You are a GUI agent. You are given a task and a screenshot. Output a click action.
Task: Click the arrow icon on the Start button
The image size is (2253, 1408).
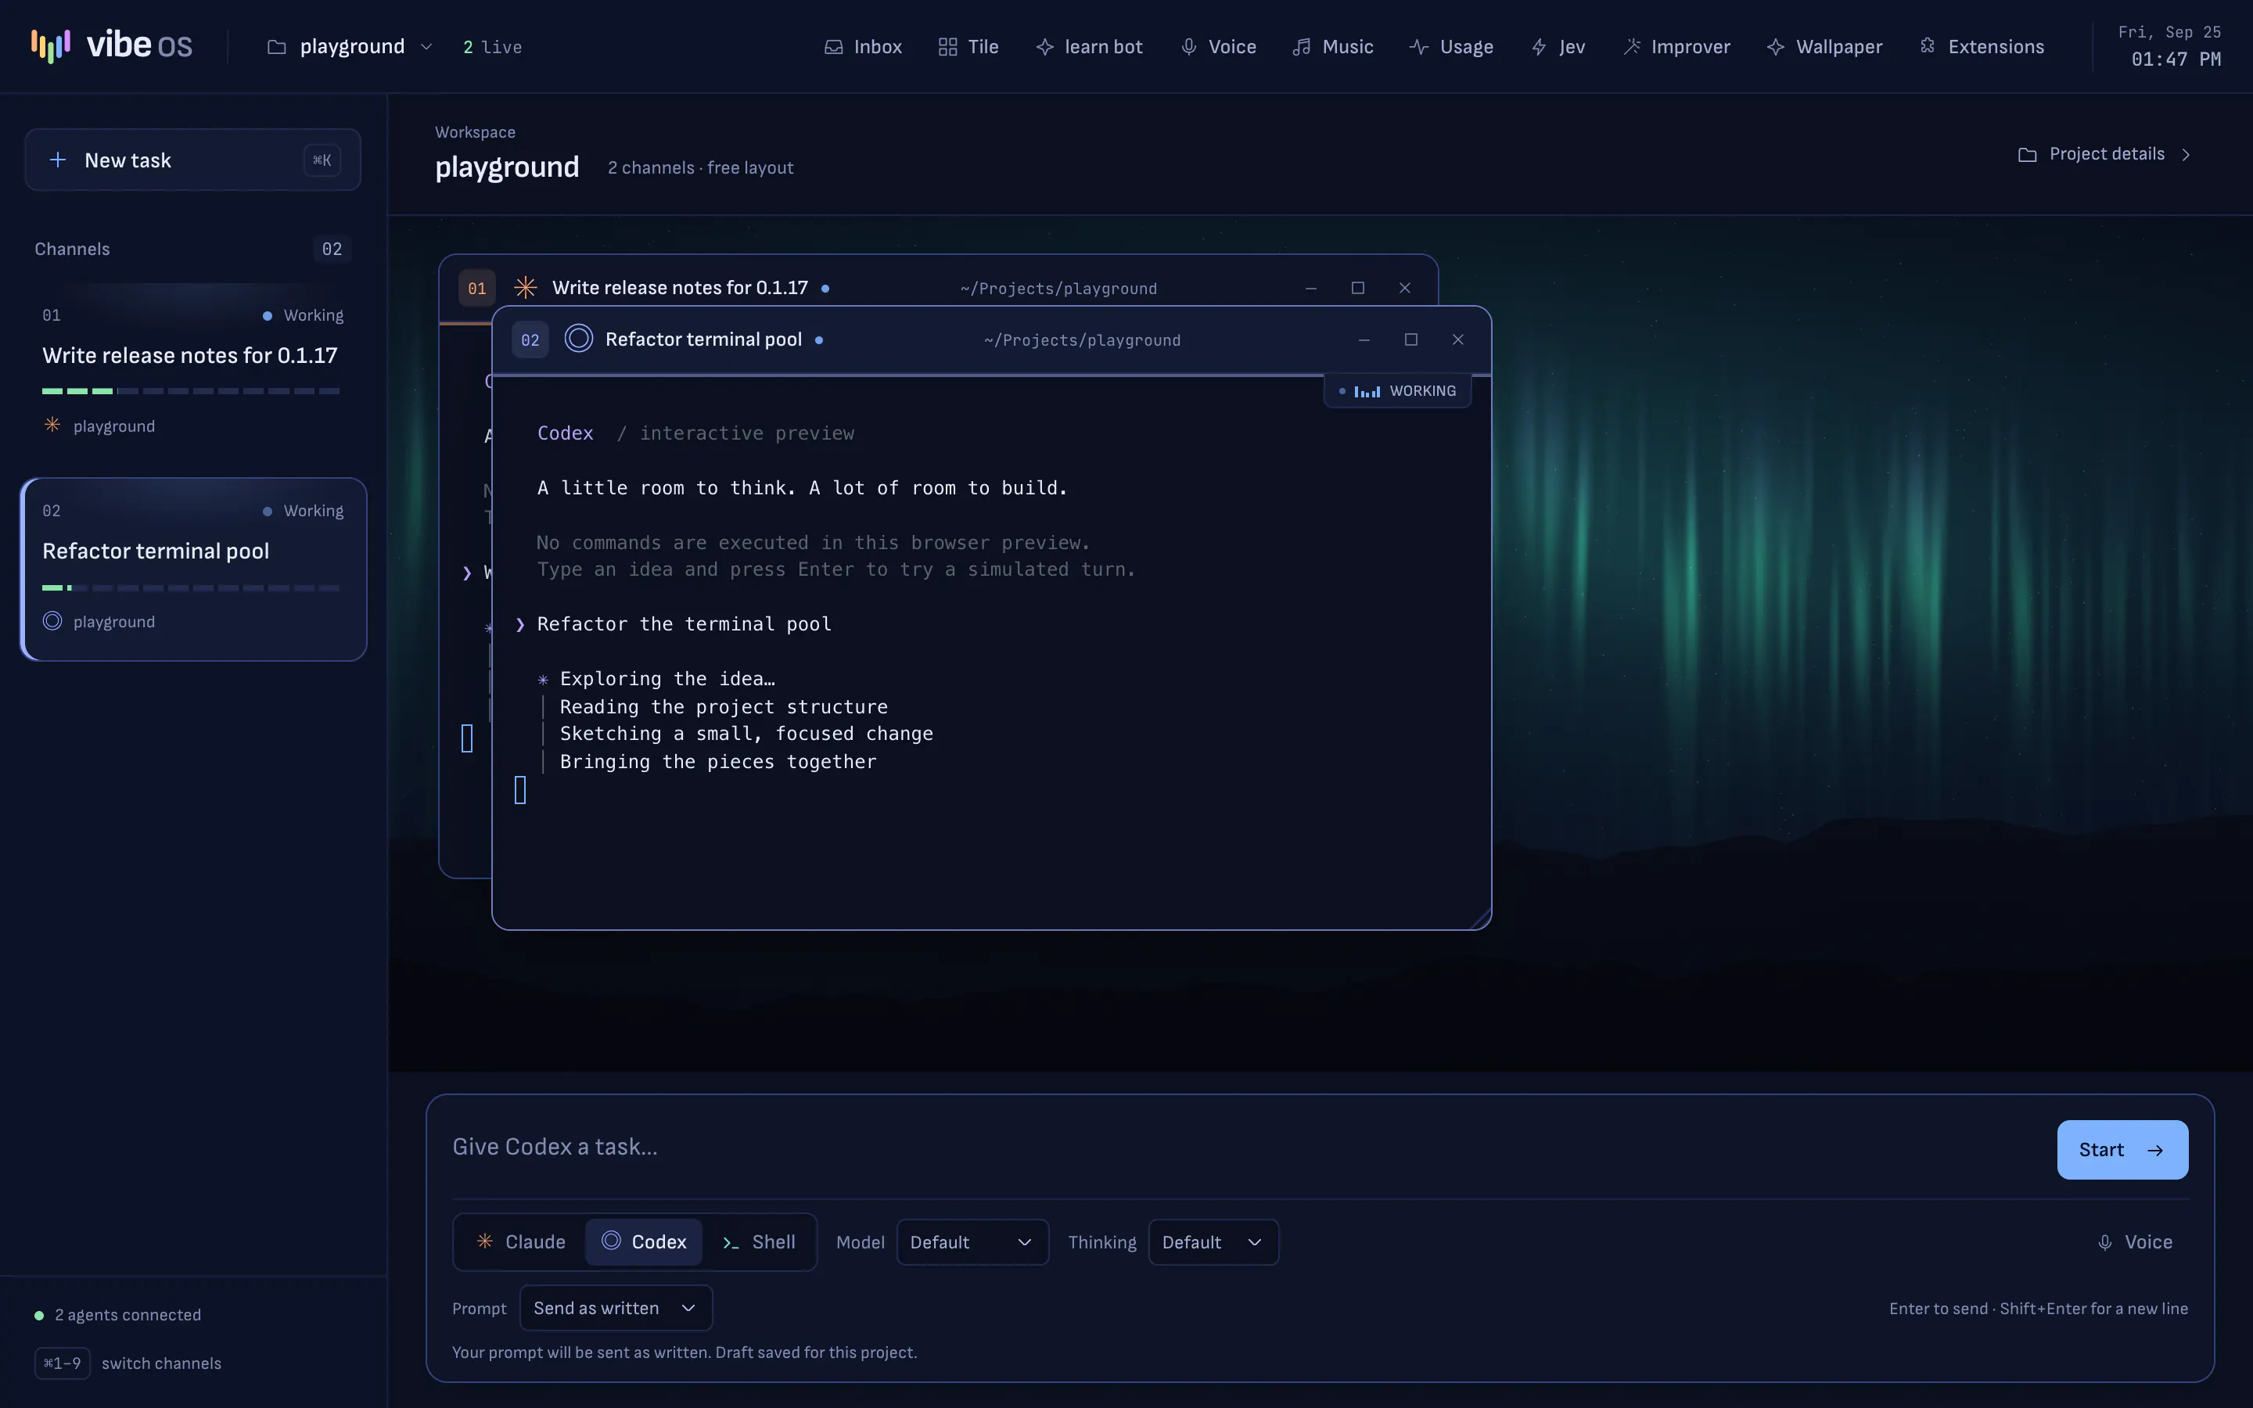point(2155,1150)
